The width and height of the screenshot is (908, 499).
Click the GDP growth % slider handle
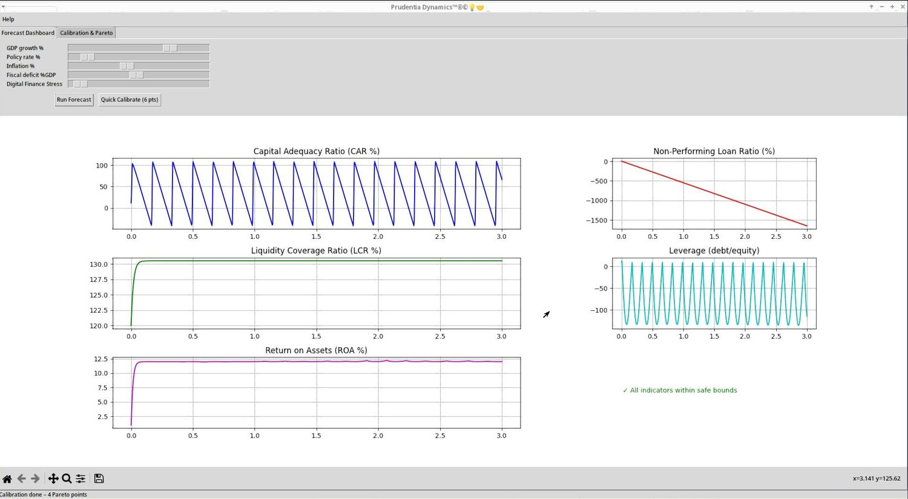pyautogui.click(x=170, y=48)
